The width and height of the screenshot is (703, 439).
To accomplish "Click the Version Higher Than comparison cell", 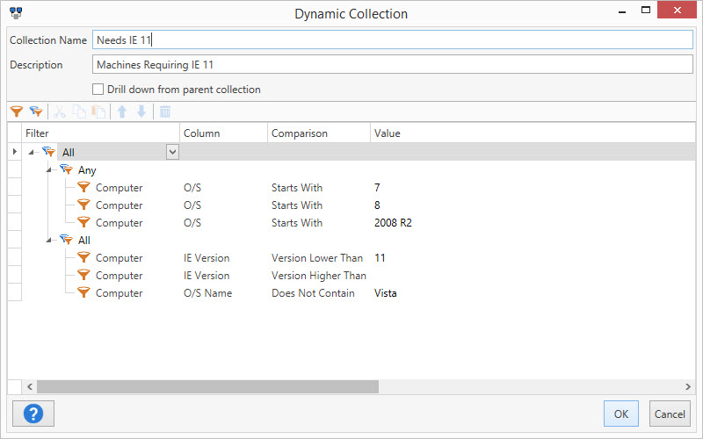I will 319,275.
